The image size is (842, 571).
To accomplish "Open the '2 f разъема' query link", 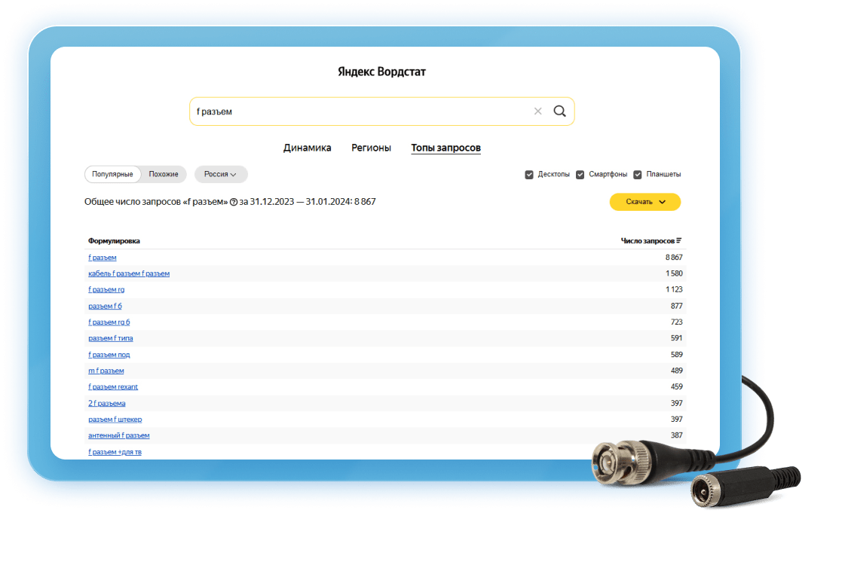I will 107,403.
